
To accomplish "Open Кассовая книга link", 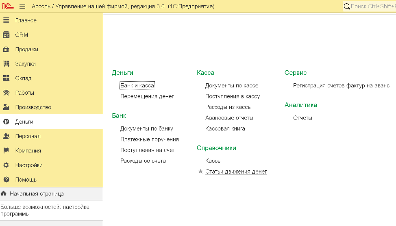I will coord(225,128).
